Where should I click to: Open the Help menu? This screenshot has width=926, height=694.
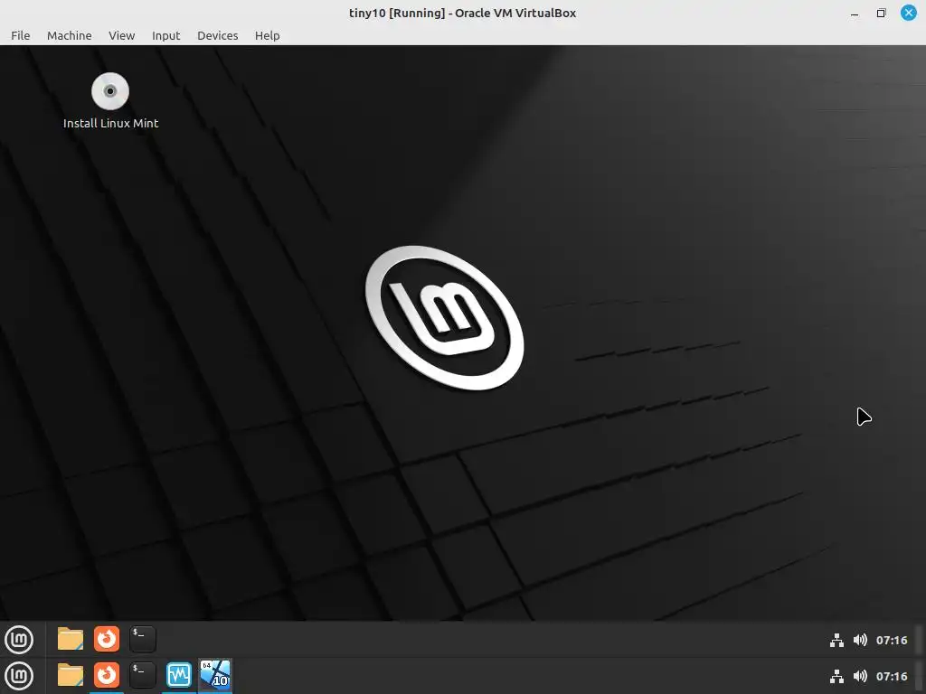click(x=267, y=35)
